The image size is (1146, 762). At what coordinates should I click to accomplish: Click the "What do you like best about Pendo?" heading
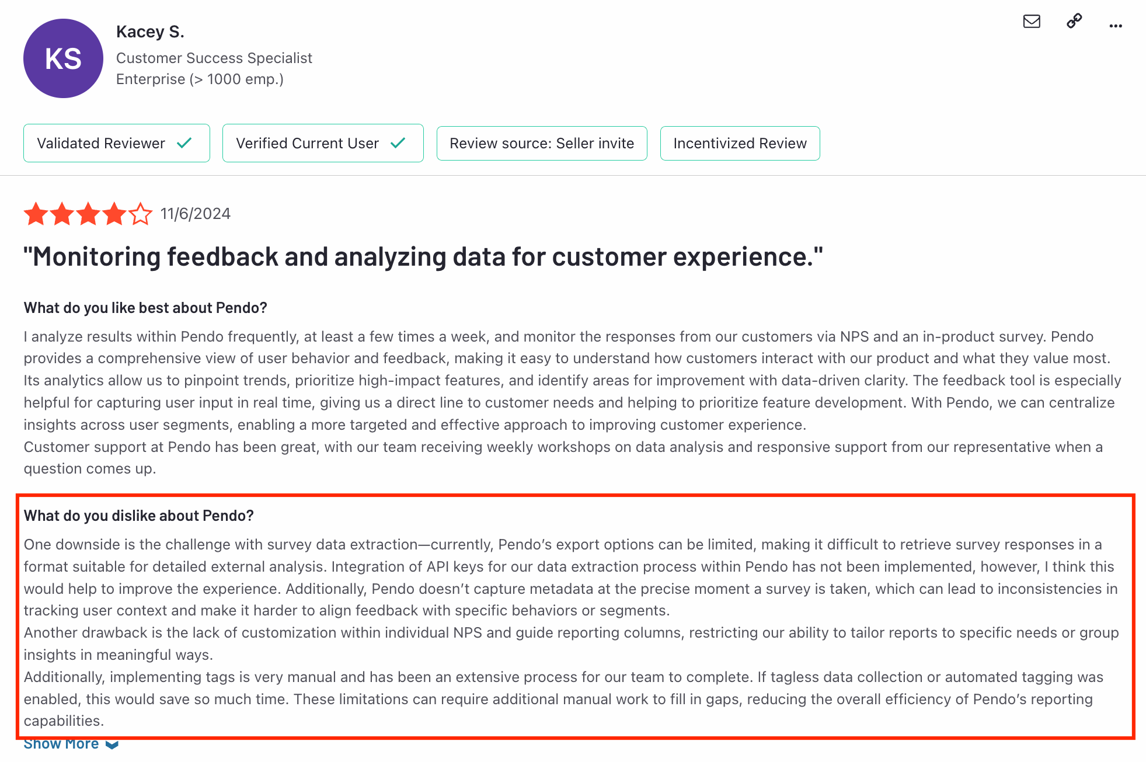click(145, 308)
